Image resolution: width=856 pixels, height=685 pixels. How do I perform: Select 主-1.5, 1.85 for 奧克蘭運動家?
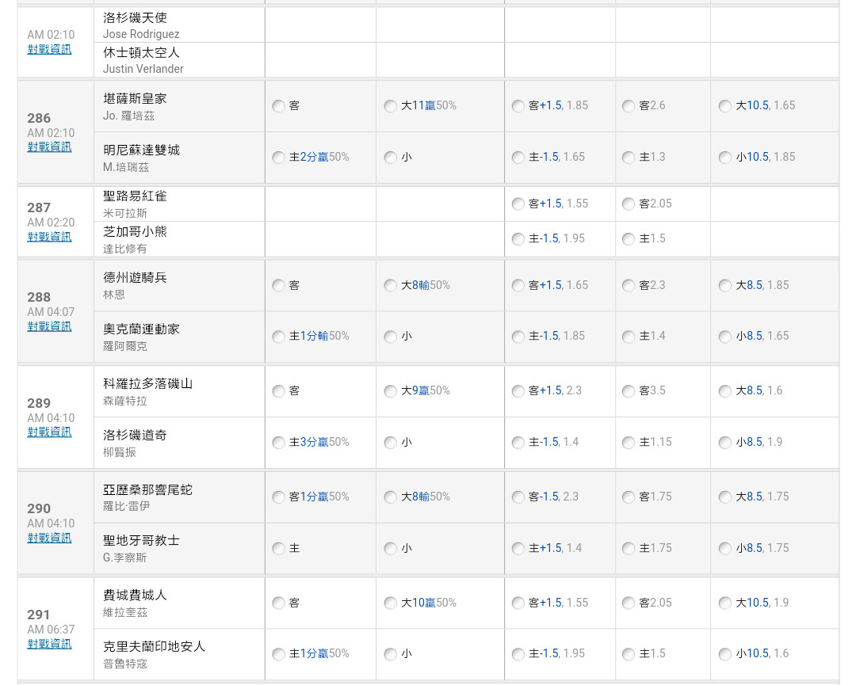[518, 337]
